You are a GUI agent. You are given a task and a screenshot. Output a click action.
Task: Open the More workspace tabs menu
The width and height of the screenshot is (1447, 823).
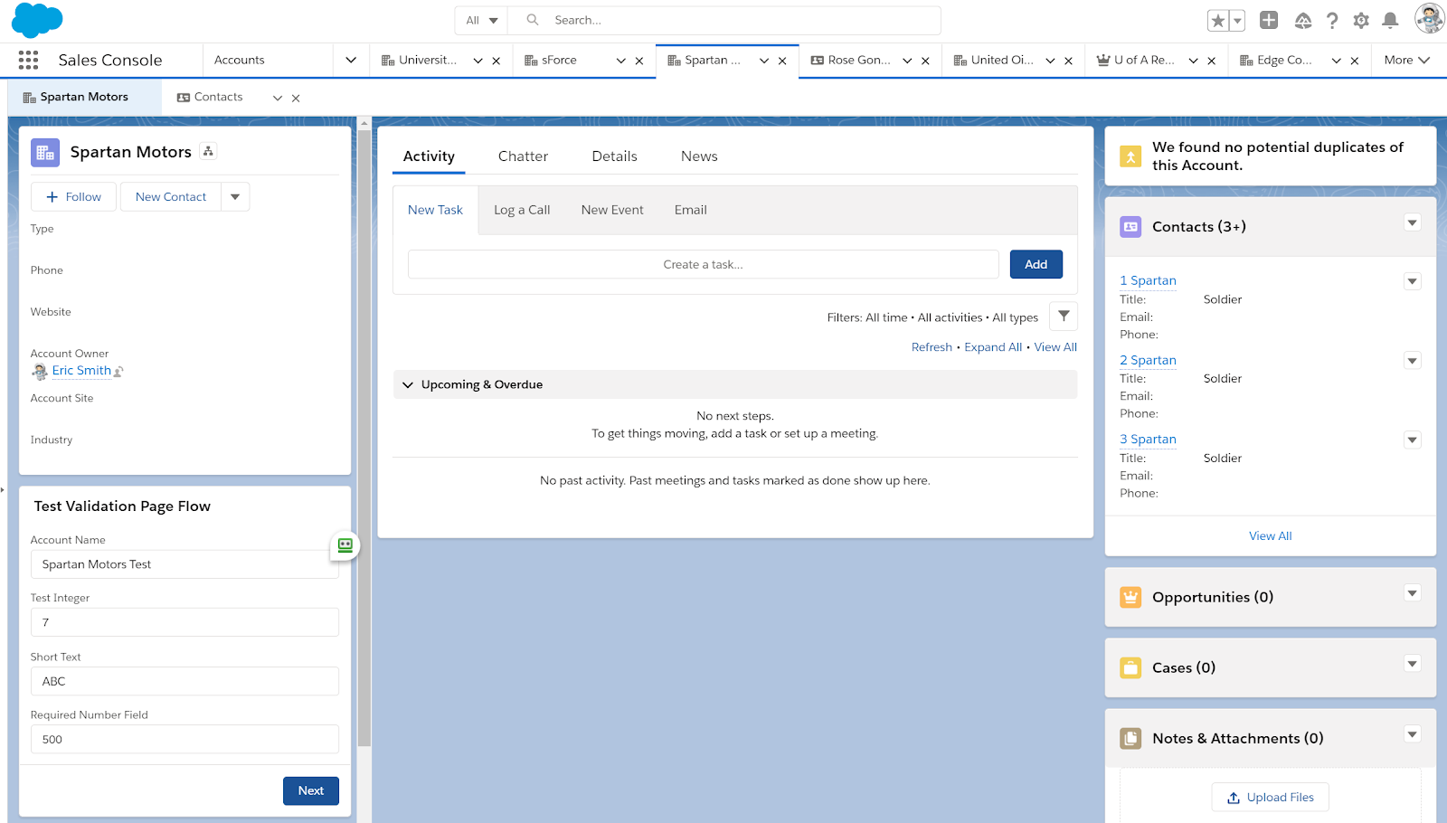pos(1406,61)
